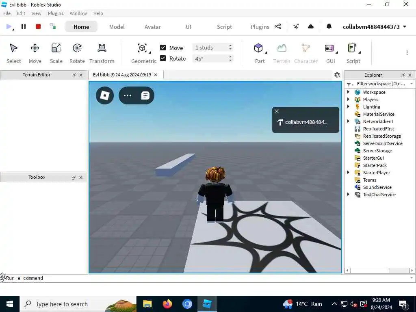Open the notifications bell
The height and width of the screenshot is (312, 416).
click(329, 26)
